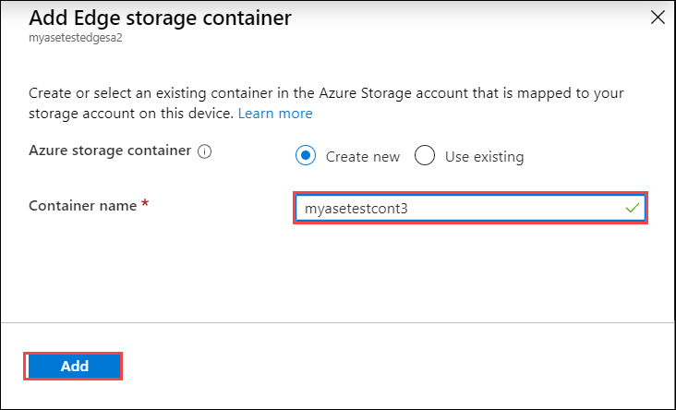Click the "Container name" field label
This screenshot has width=676, height=410.
coord(83,205)
